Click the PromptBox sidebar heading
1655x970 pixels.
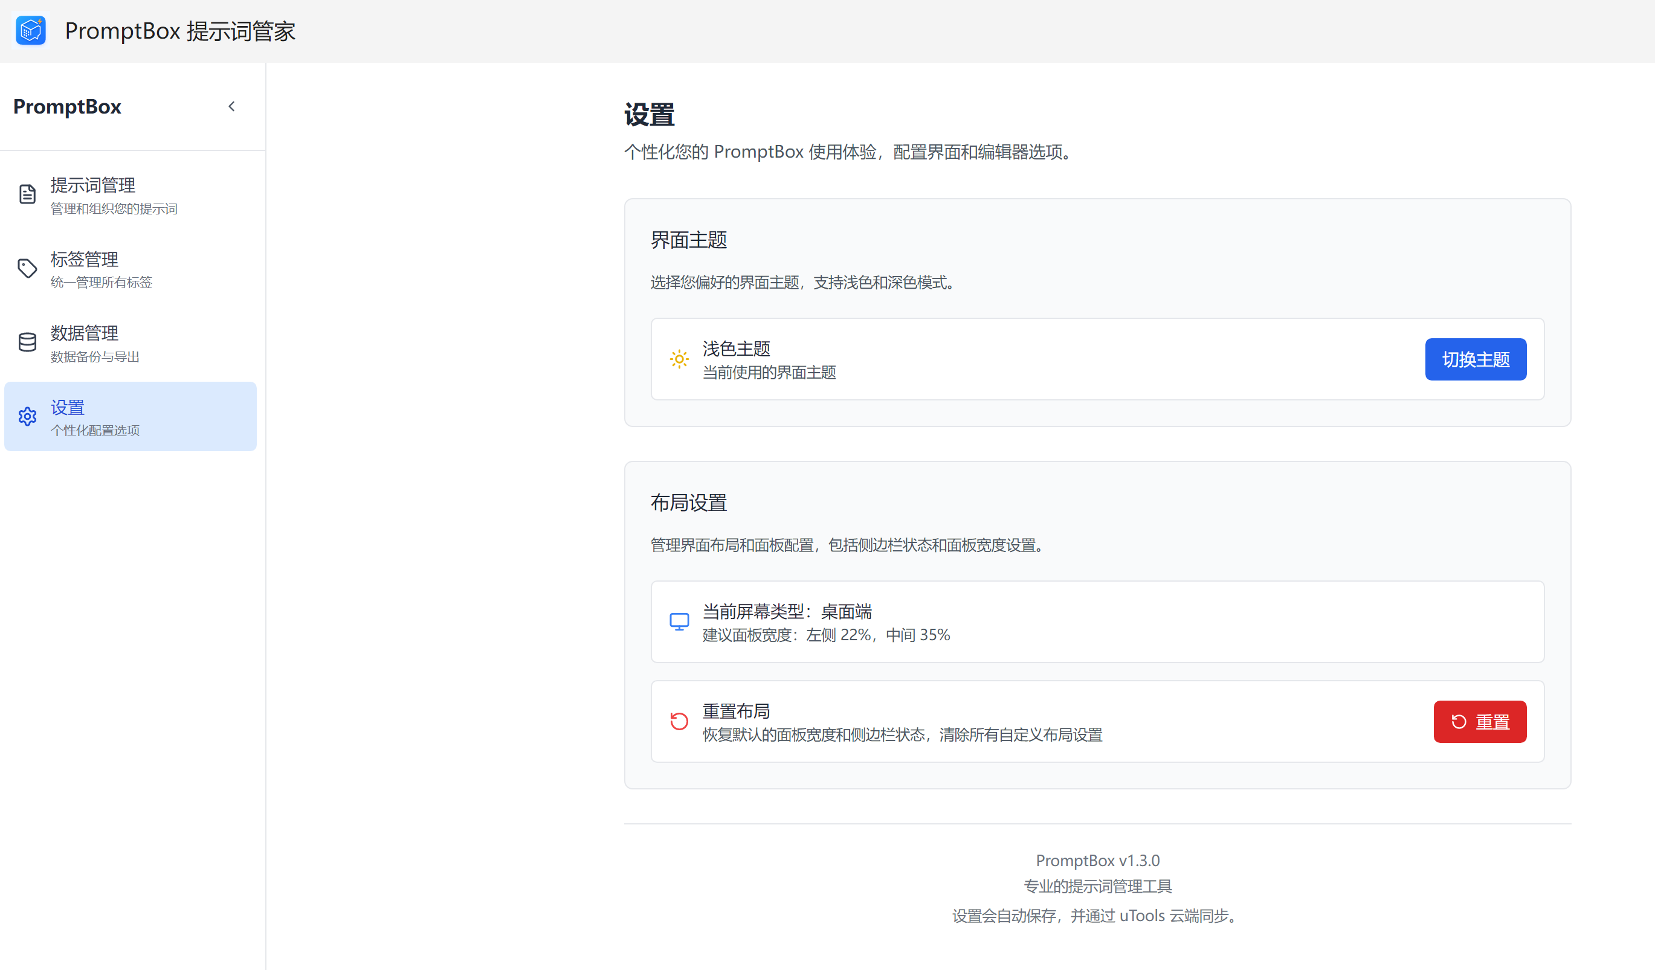67,106
